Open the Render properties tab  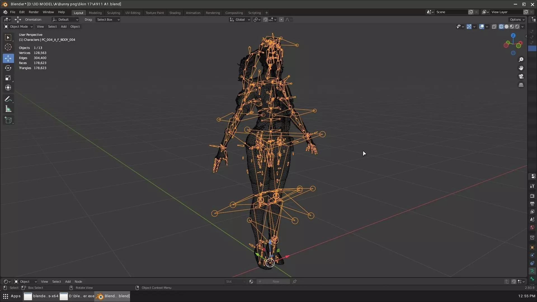[532, 196]
